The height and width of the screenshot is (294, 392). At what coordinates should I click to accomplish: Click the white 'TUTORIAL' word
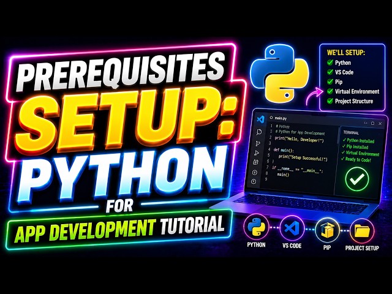tap(192, 224)
